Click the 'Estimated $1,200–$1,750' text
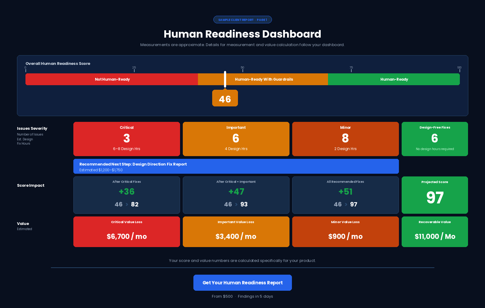The width and height of the screenshot is (485, 308). (x=101, y=170)
